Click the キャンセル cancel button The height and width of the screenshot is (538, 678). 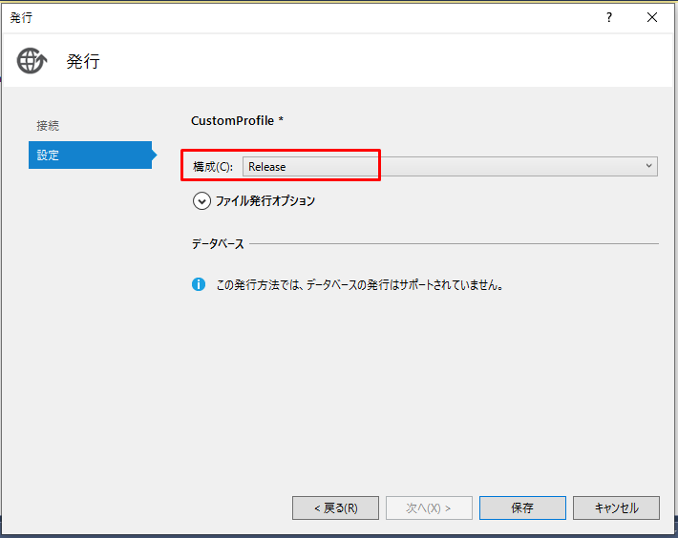point(616,507)
